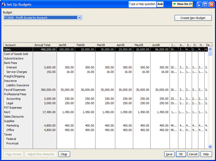Open Help for budgets
The width and height of the screenshot is (216, 161).
tap(206, 154)
